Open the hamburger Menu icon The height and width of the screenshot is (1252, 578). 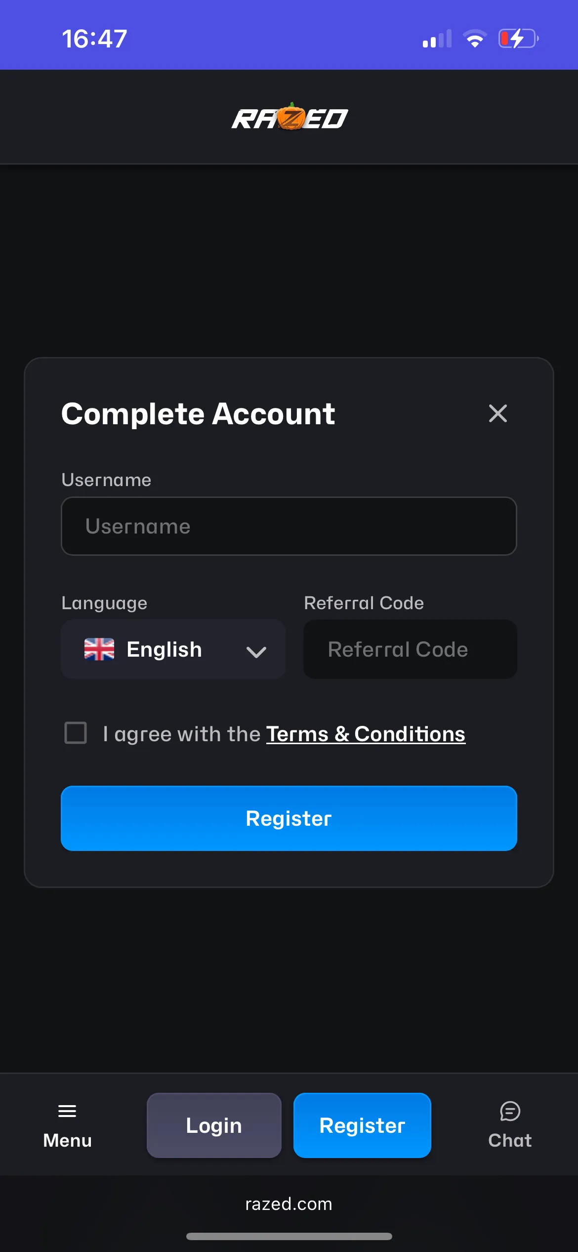coord(67,1112)
